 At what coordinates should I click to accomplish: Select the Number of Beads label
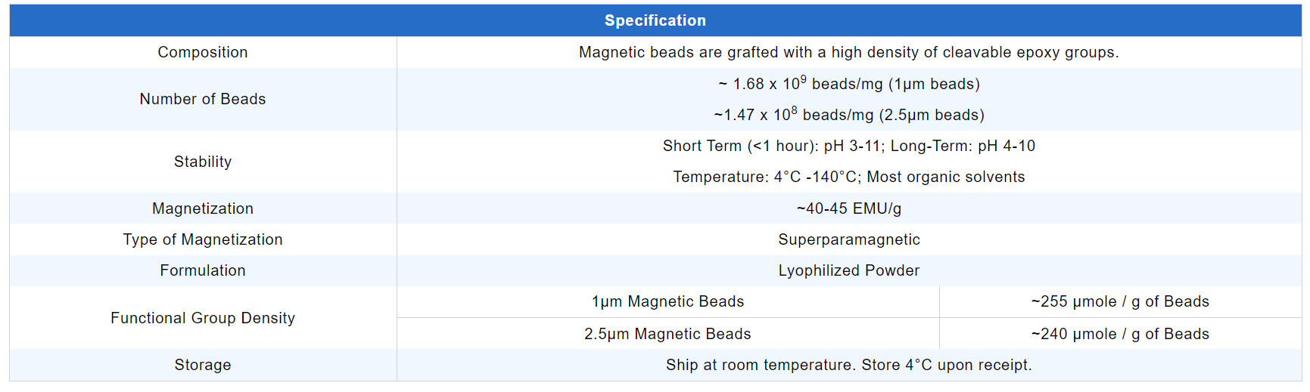click(x=202, y=99)
